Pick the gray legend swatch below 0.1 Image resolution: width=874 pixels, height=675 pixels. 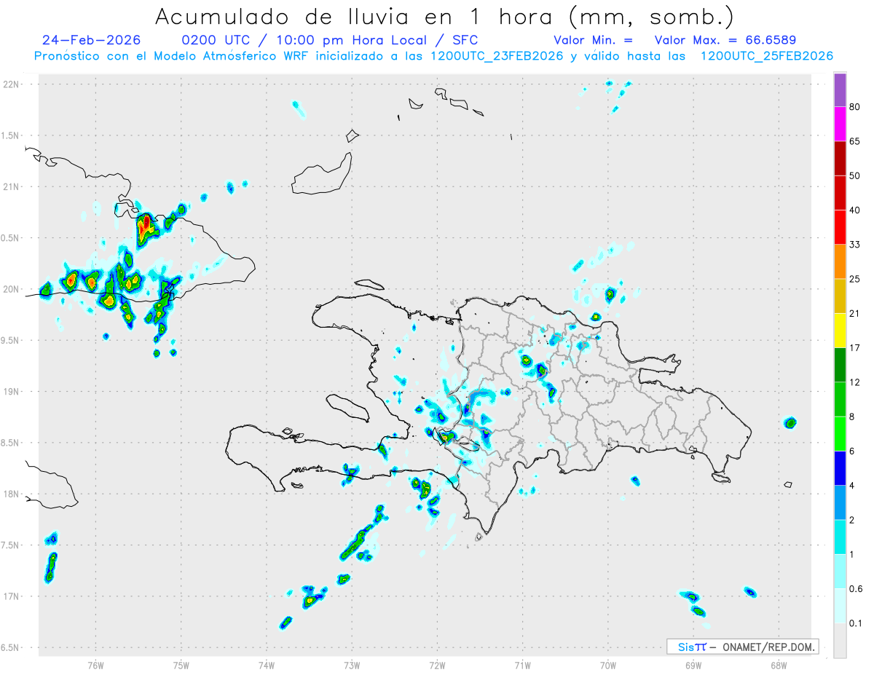(x=840, y=640)
